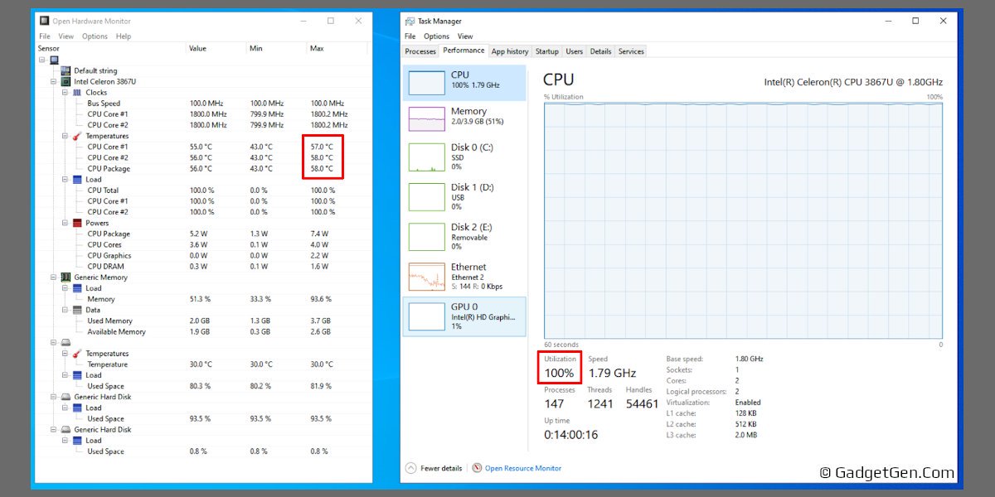Show Disk 1 (D:) performance
Screen dimensions: 995x497
pyautogui.click(x=464, y=197)
